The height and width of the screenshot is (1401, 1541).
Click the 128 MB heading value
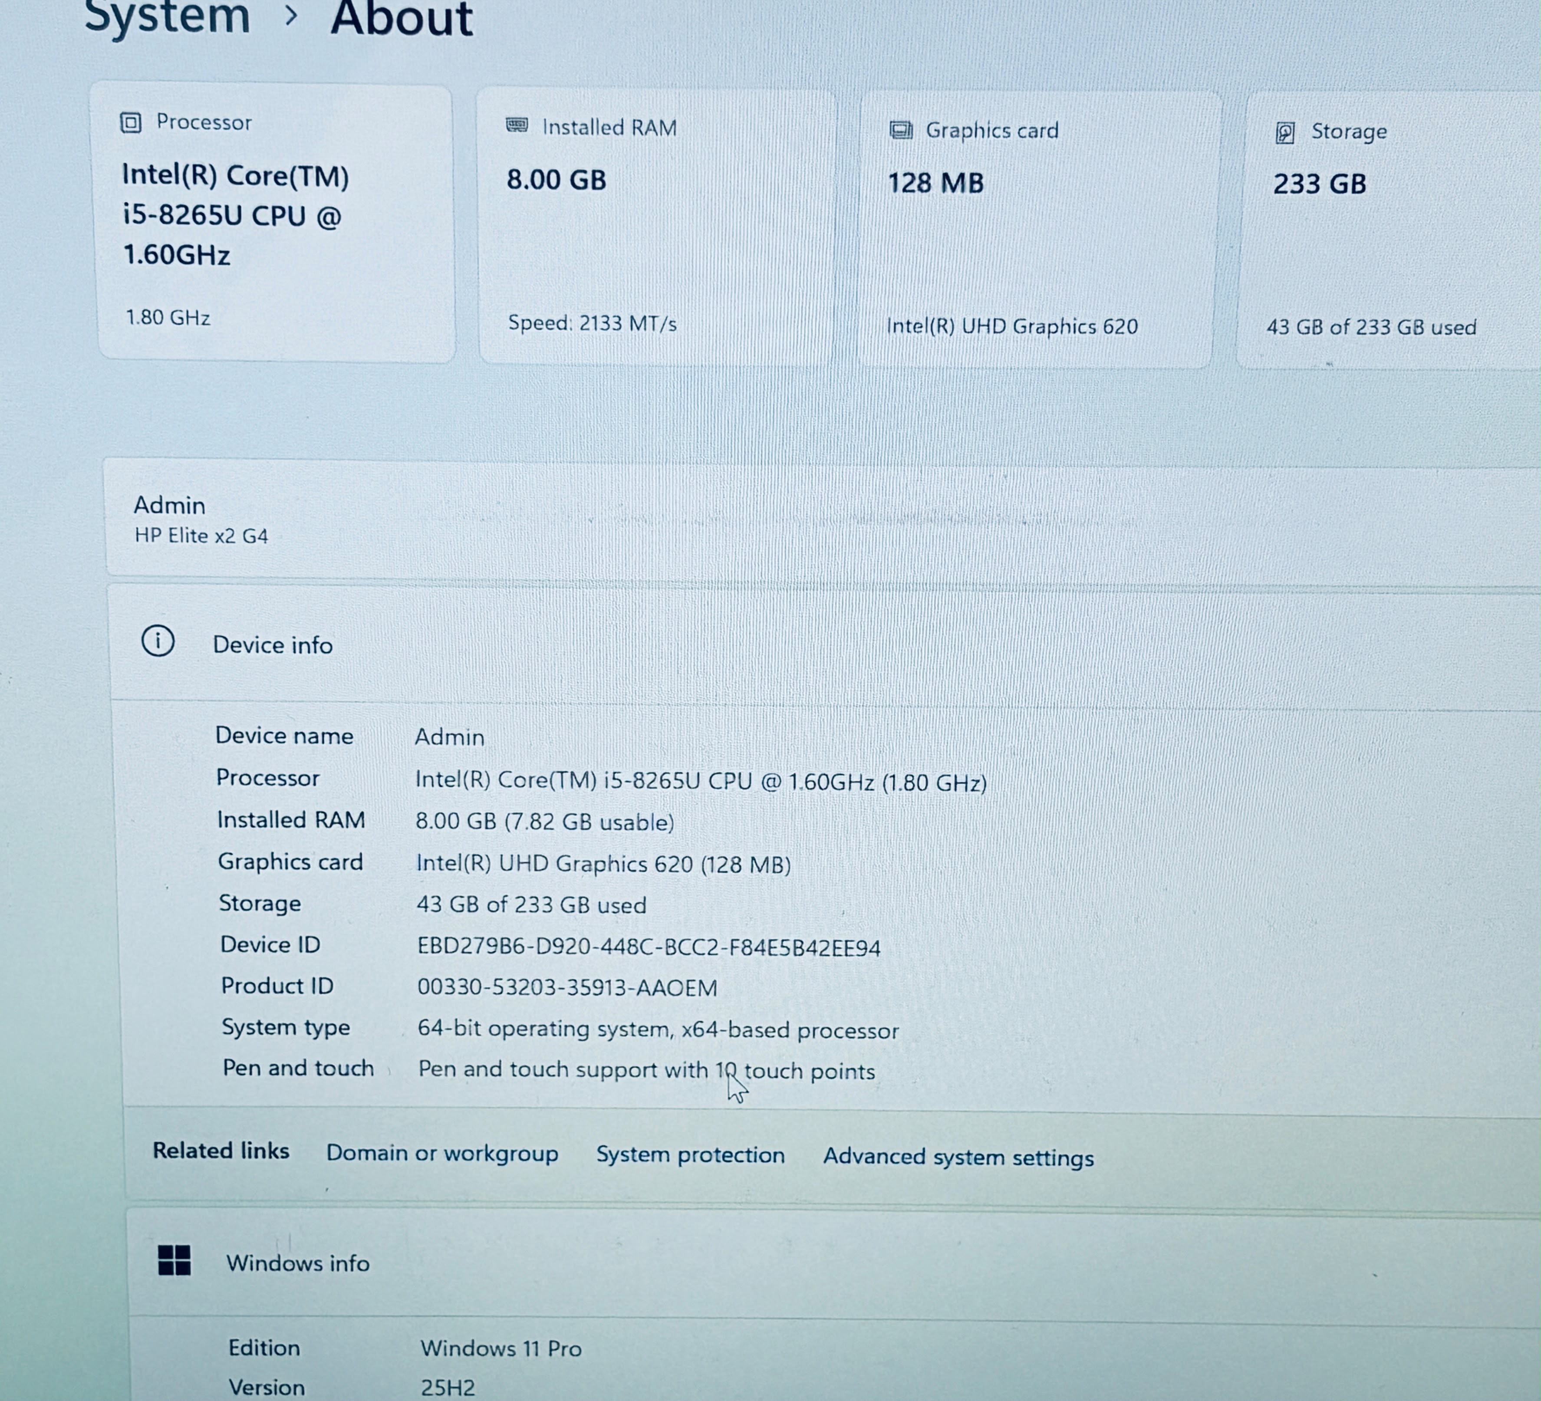(x=935, y=184)
